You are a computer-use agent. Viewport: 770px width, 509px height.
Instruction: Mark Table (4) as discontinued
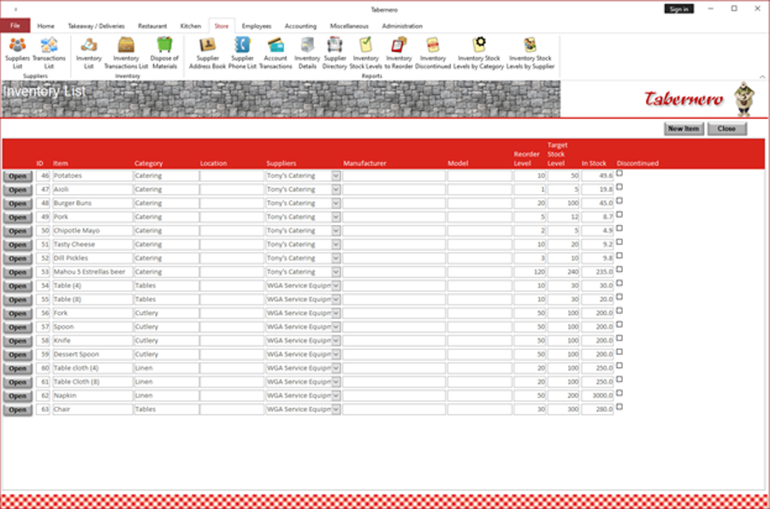pyautogui.click(x=619, y=283)
